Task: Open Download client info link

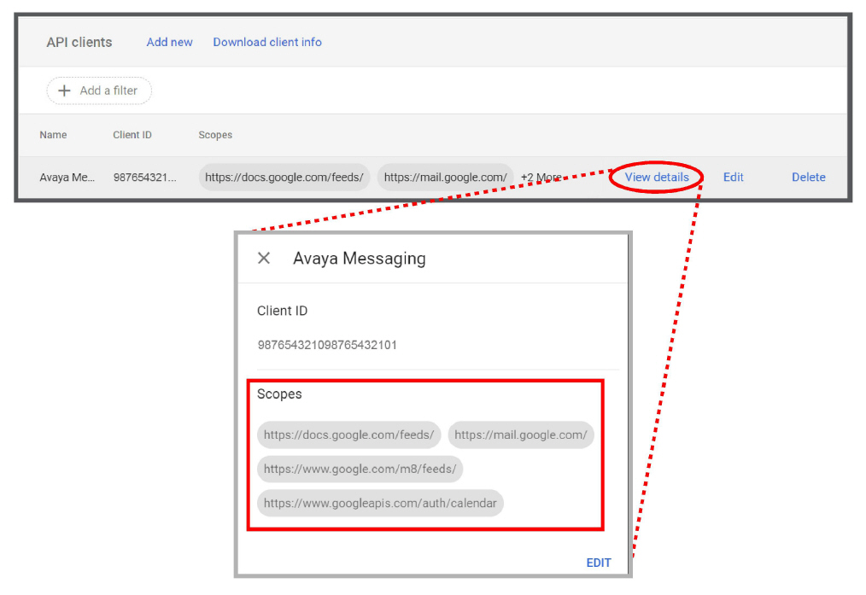Action: [267, 42]
